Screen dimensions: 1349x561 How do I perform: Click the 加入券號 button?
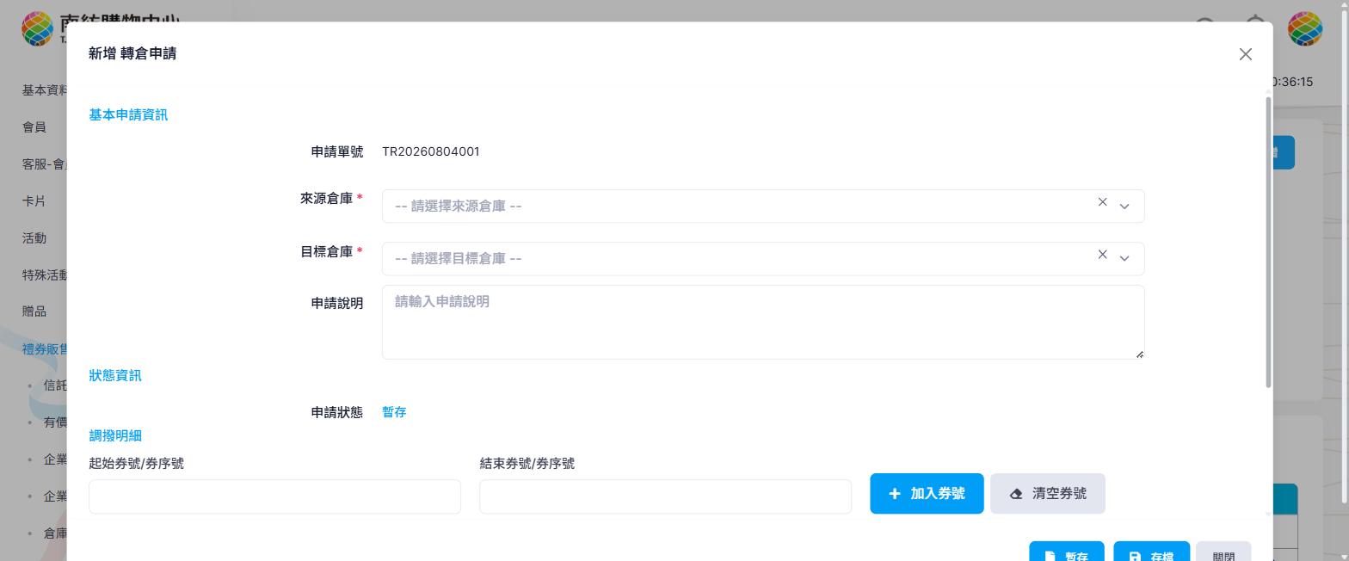[x=927, y=494]
